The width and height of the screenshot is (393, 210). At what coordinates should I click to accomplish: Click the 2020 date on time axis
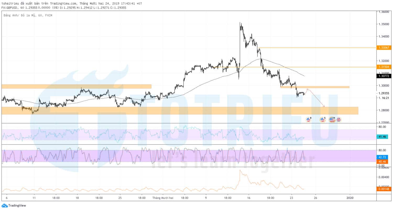[350, 198]
